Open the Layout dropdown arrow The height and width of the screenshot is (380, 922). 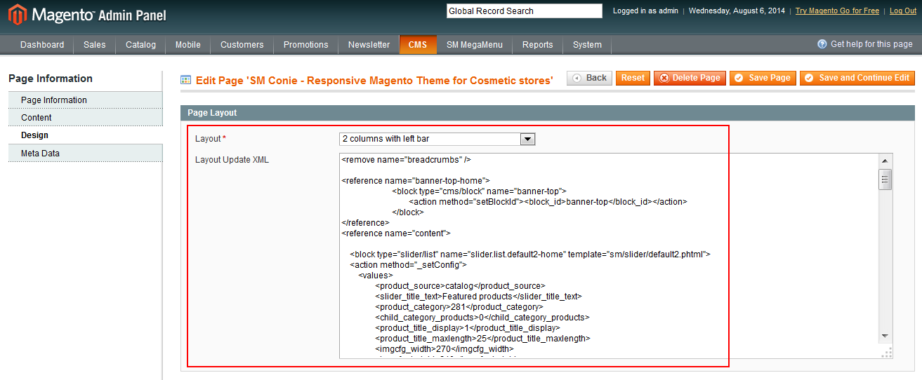tap(527, 139)
